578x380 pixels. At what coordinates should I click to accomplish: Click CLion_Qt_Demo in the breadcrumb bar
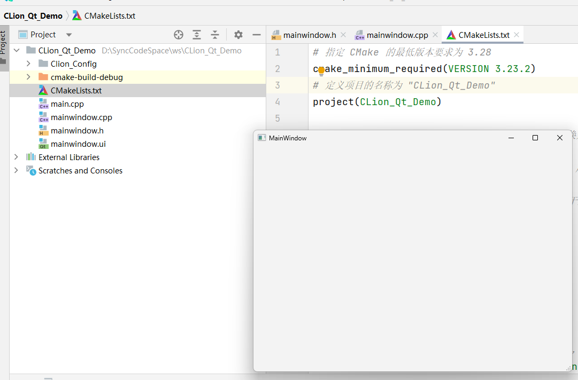33,16
